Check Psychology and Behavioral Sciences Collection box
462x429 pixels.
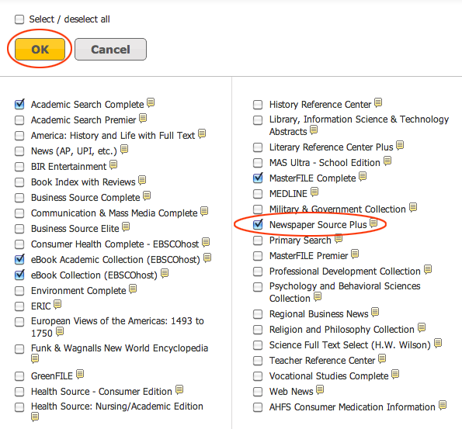[258, 287]
